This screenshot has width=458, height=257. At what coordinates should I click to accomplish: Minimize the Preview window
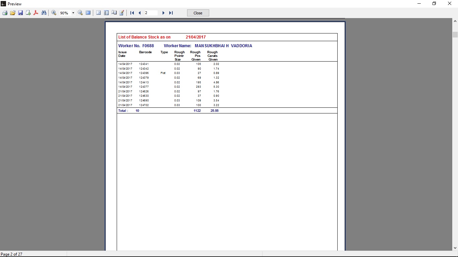[419, 4]
